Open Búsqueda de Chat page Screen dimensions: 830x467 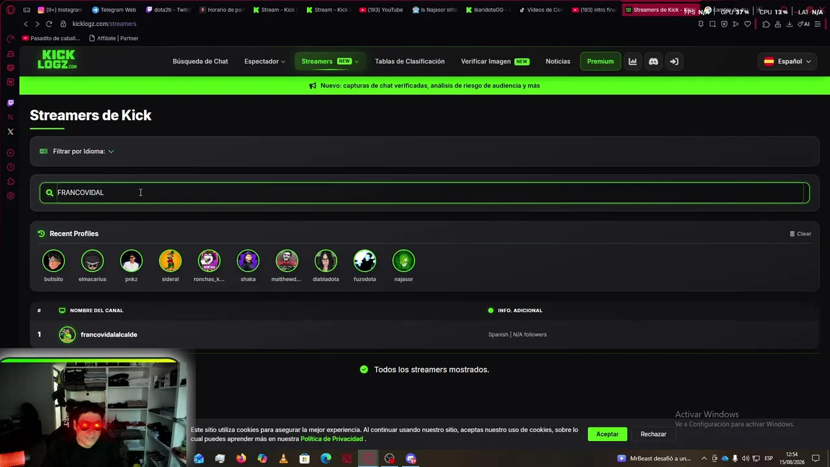[x=200, y=62]
